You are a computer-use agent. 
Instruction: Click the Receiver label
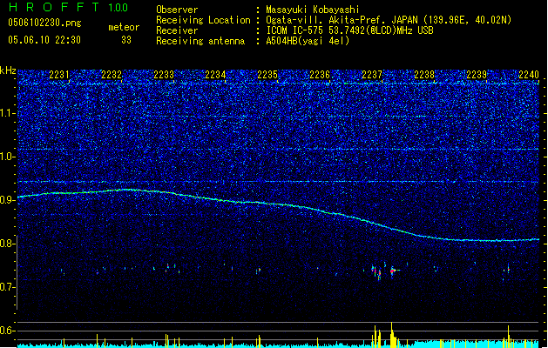pyautogui.click(x=177, y=30)
